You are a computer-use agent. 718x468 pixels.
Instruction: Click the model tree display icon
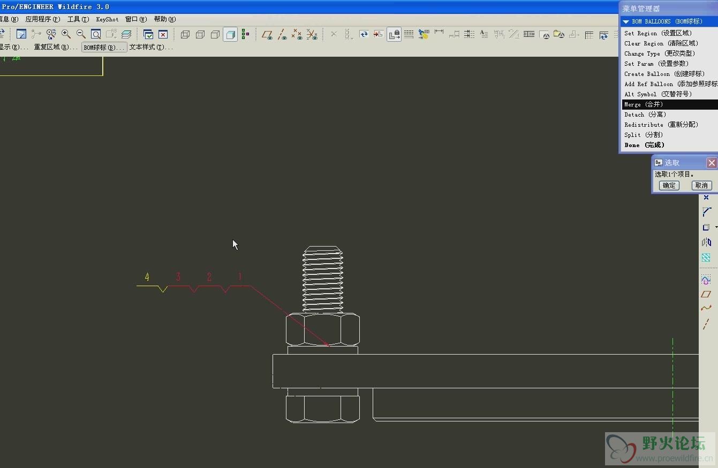245,34
